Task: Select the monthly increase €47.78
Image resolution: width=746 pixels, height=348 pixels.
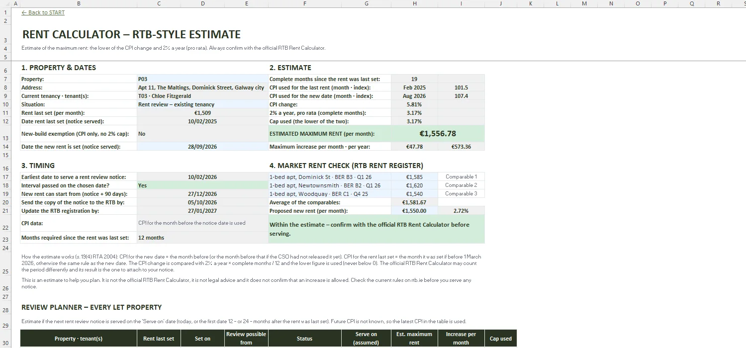Action: [x=414, y=147]
